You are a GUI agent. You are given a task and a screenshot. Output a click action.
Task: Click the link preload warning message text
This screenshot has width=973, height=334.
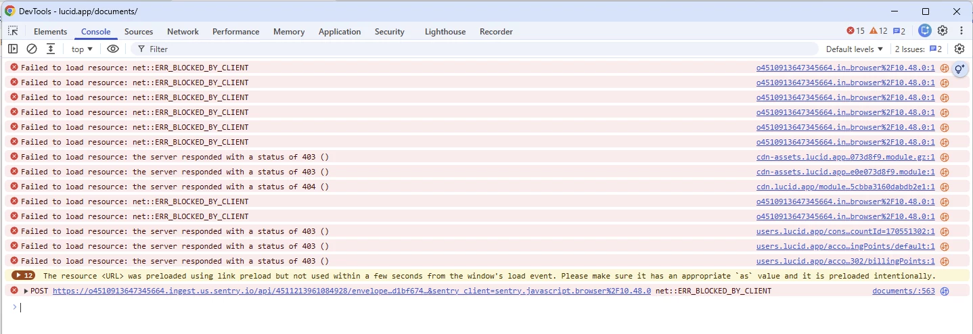coord(489,276)
